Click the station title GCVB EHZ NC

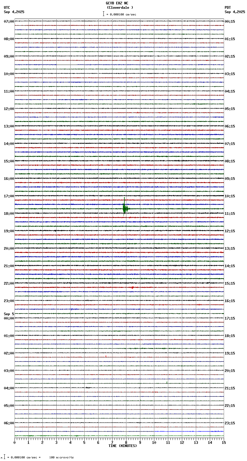(x=117, y=3)
